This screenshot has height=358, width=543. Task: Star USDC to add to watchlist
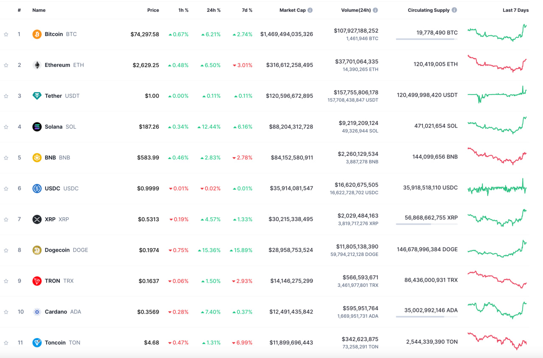coord(6,189)
